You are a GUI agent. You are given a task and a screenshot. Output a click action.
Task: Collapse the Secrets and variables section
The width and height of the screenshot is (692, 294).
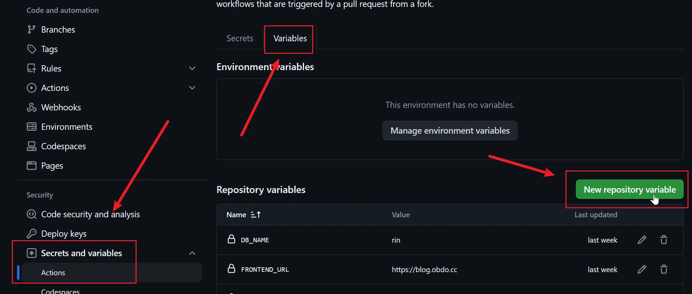tap(192, 253)
